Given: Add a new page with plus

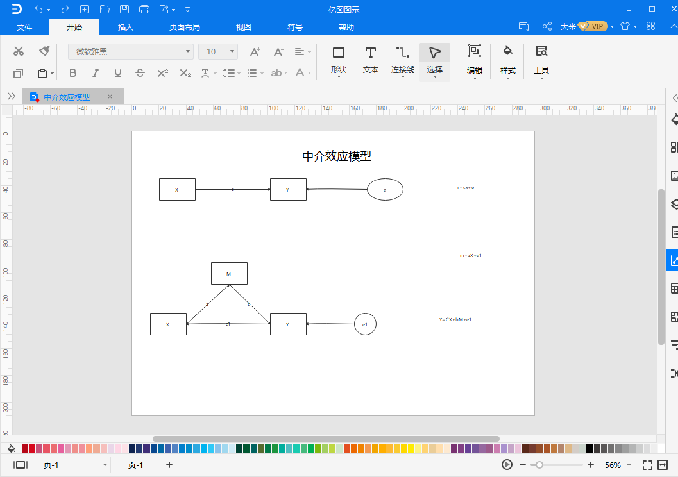Looking at the screenshot, I should coord(169,465).
